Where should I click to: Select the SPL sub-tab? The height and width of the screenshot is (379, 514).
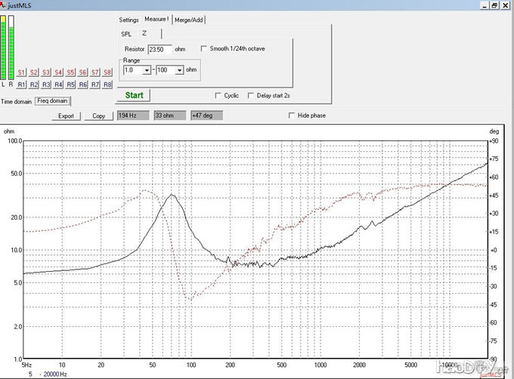point(126,34)
